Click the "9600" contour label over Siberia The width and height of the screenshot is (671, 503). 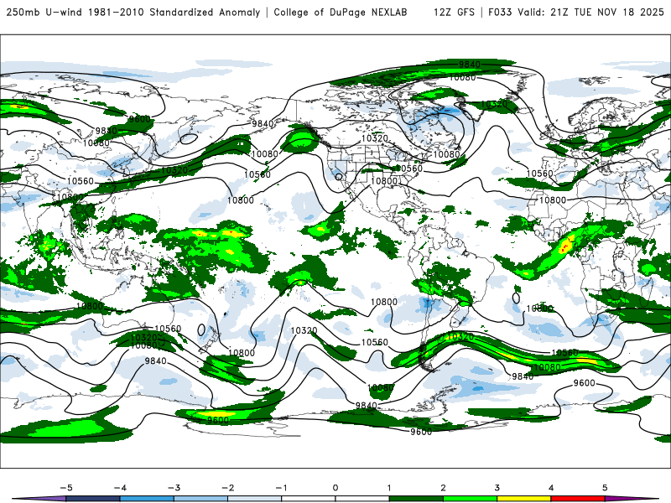140,119
